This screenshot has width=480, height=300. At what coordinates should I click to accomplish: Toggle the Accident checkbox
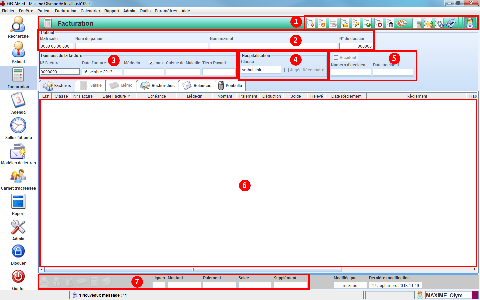(x=336, y=58)
